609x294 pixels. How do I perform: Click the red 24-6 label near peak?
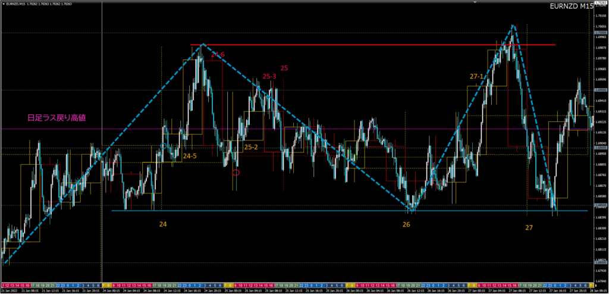(218, 55)
